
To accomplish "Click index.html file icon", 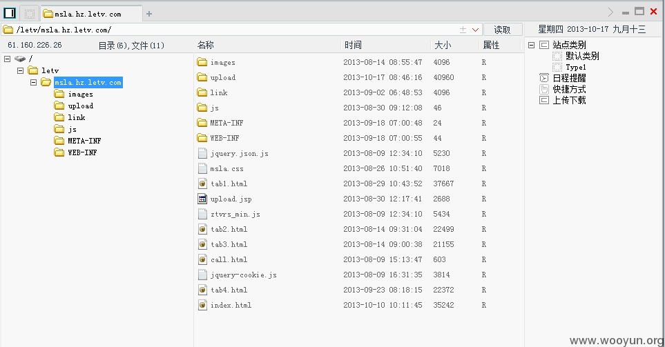I will (x=203, y=305).
